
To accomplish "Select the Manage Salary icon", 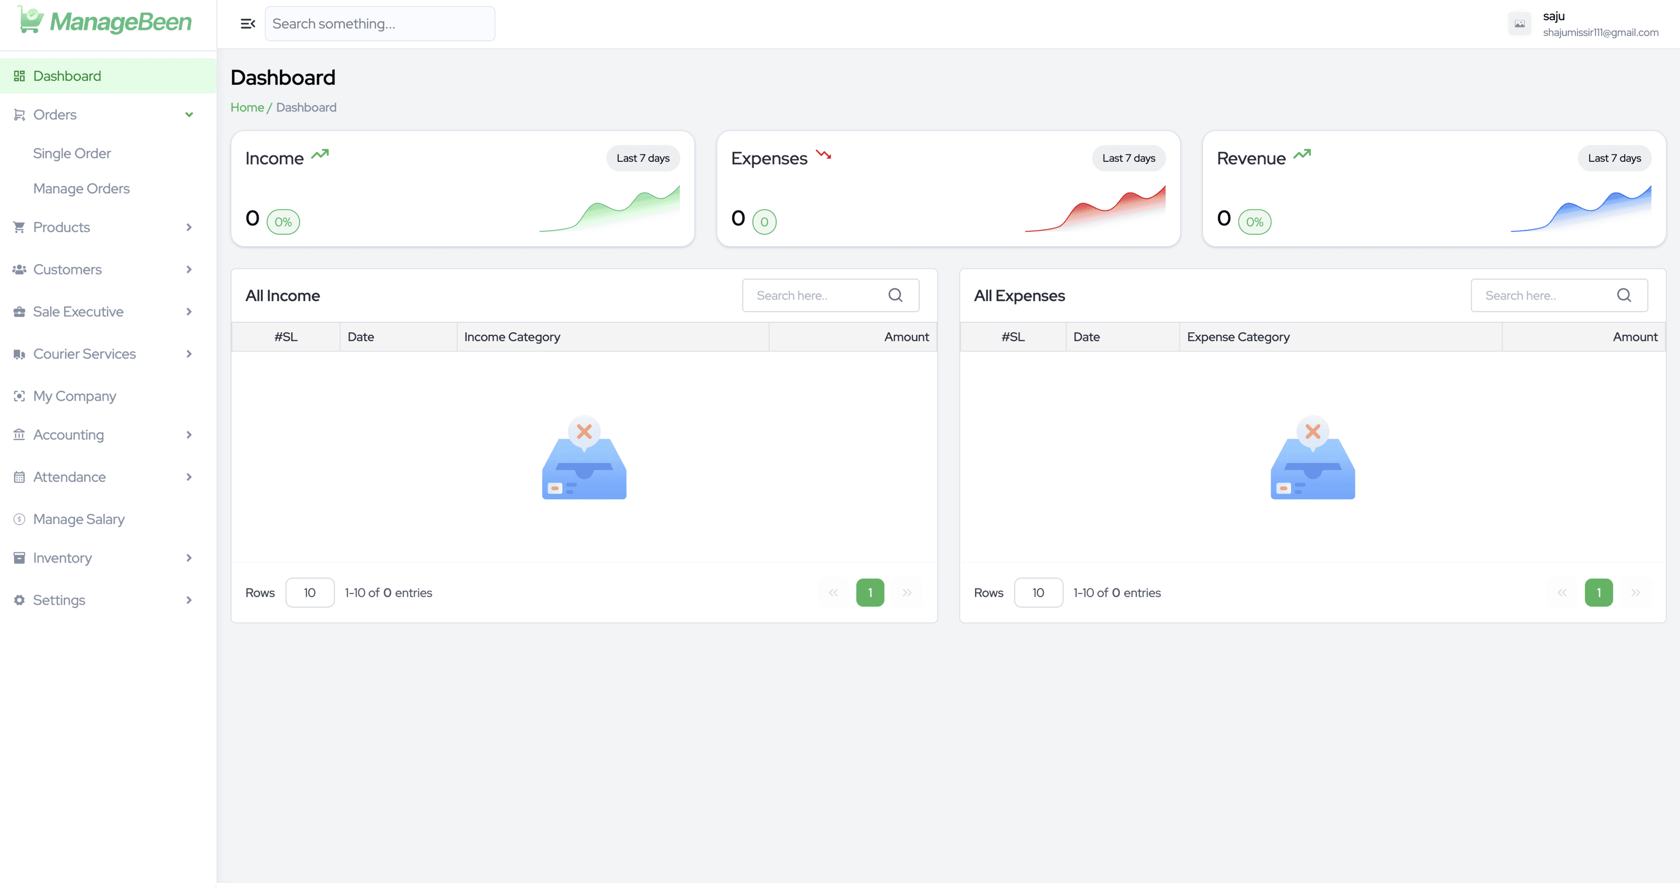I will click(19, 519).
